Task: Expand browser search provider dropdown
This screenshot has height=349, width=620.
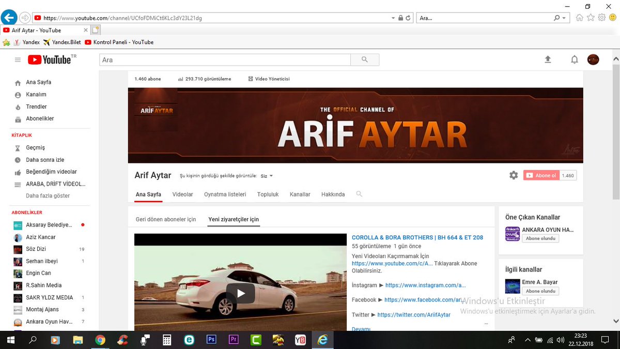Action: [564, 18]
